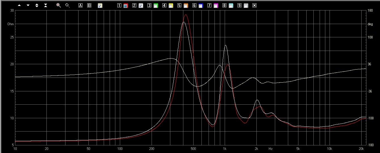Viewport: 380px width, 153px height.
Task: Select cursor A button
Action: (80, 5)
